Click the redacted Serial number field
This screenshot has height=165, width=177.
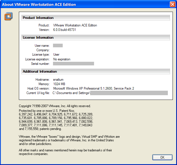pos(74,64)
